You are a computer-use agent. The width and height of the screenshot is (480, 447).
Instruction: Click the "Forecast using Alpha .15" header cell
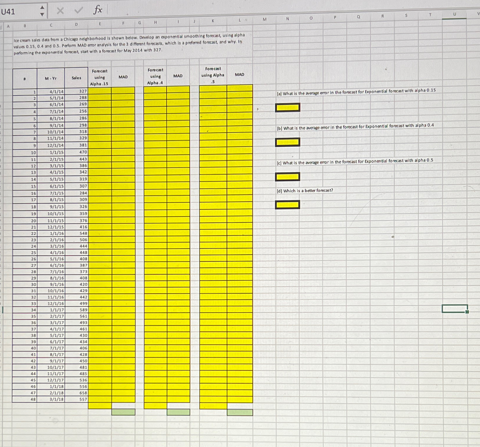click(100, 77)
